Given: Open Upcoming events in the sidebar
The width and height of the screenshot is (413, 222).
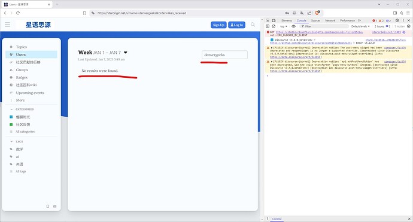Looking at the screenshot, I should pos(30,93).
